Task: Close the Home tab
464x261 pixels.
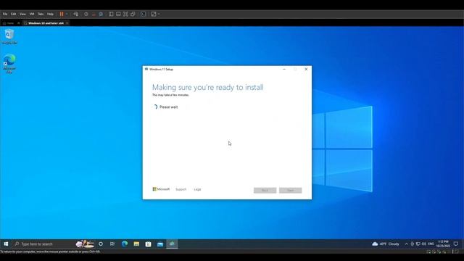Action: 19,23
